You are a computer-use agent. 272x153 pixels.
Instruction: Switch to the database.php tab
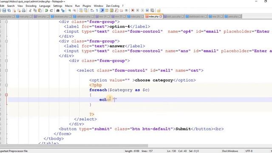click(x=61, y=17)
